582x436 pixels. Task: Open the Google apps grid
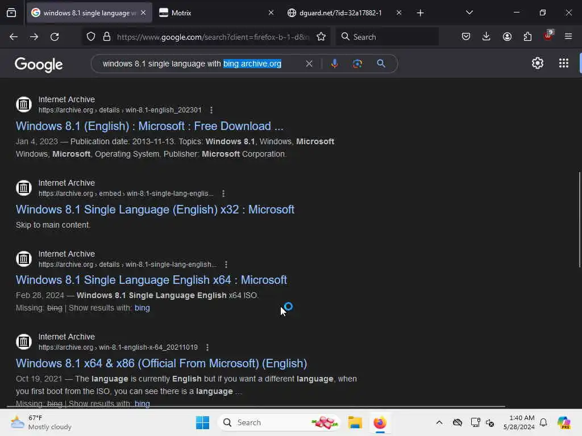563,64
